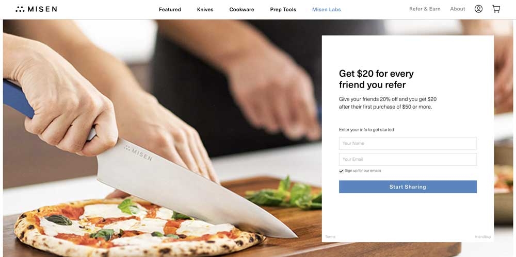Open the Knives menu
The height and width of the screenshot is (257, 516).
205,10
